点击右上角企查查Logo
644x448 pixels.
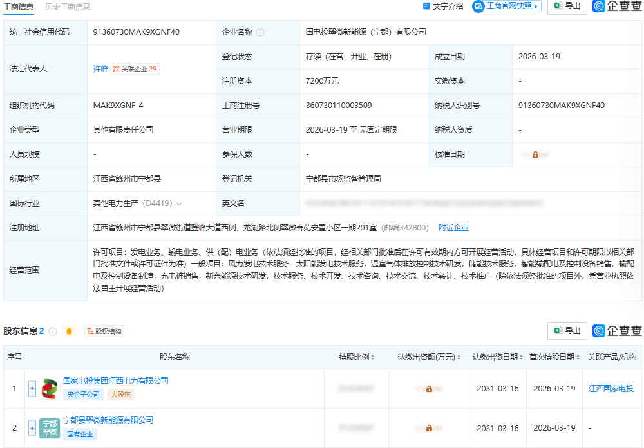tap(616, 6)
